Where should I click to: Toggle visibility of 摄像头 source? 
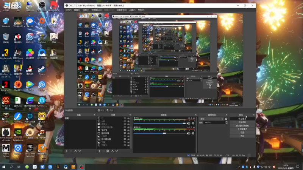tap(125, 124)
